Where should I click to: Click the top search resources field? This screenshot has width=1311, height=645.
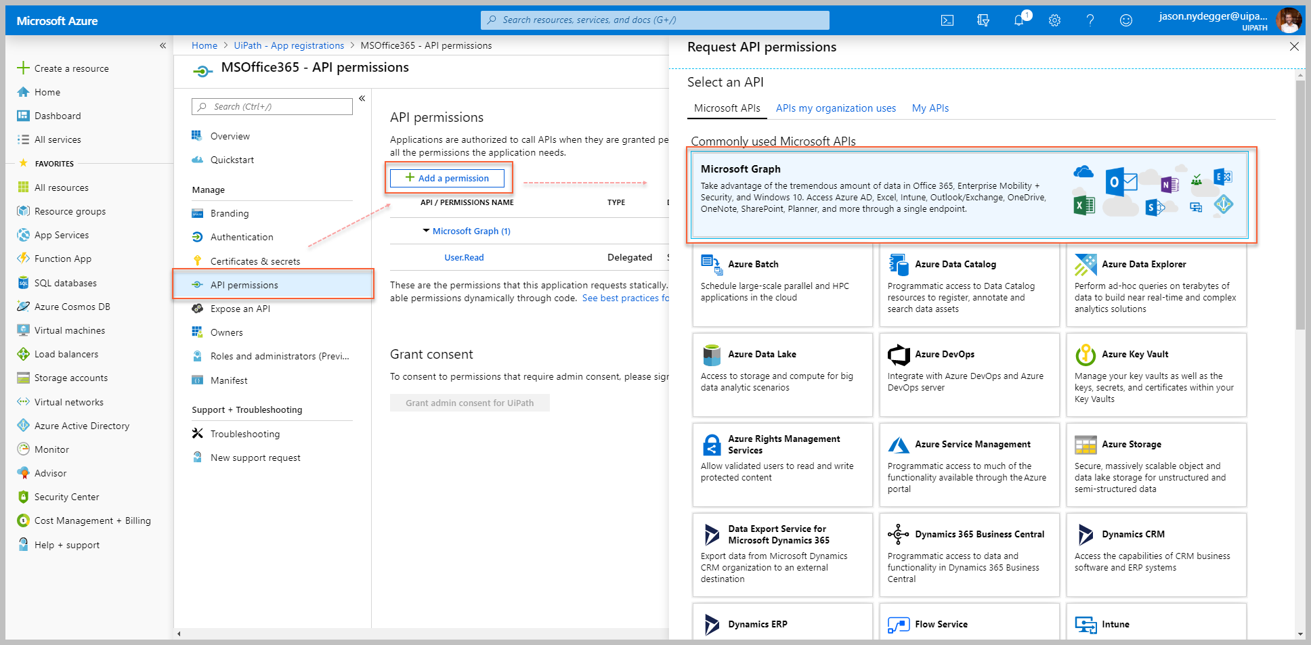click(655, 20)
